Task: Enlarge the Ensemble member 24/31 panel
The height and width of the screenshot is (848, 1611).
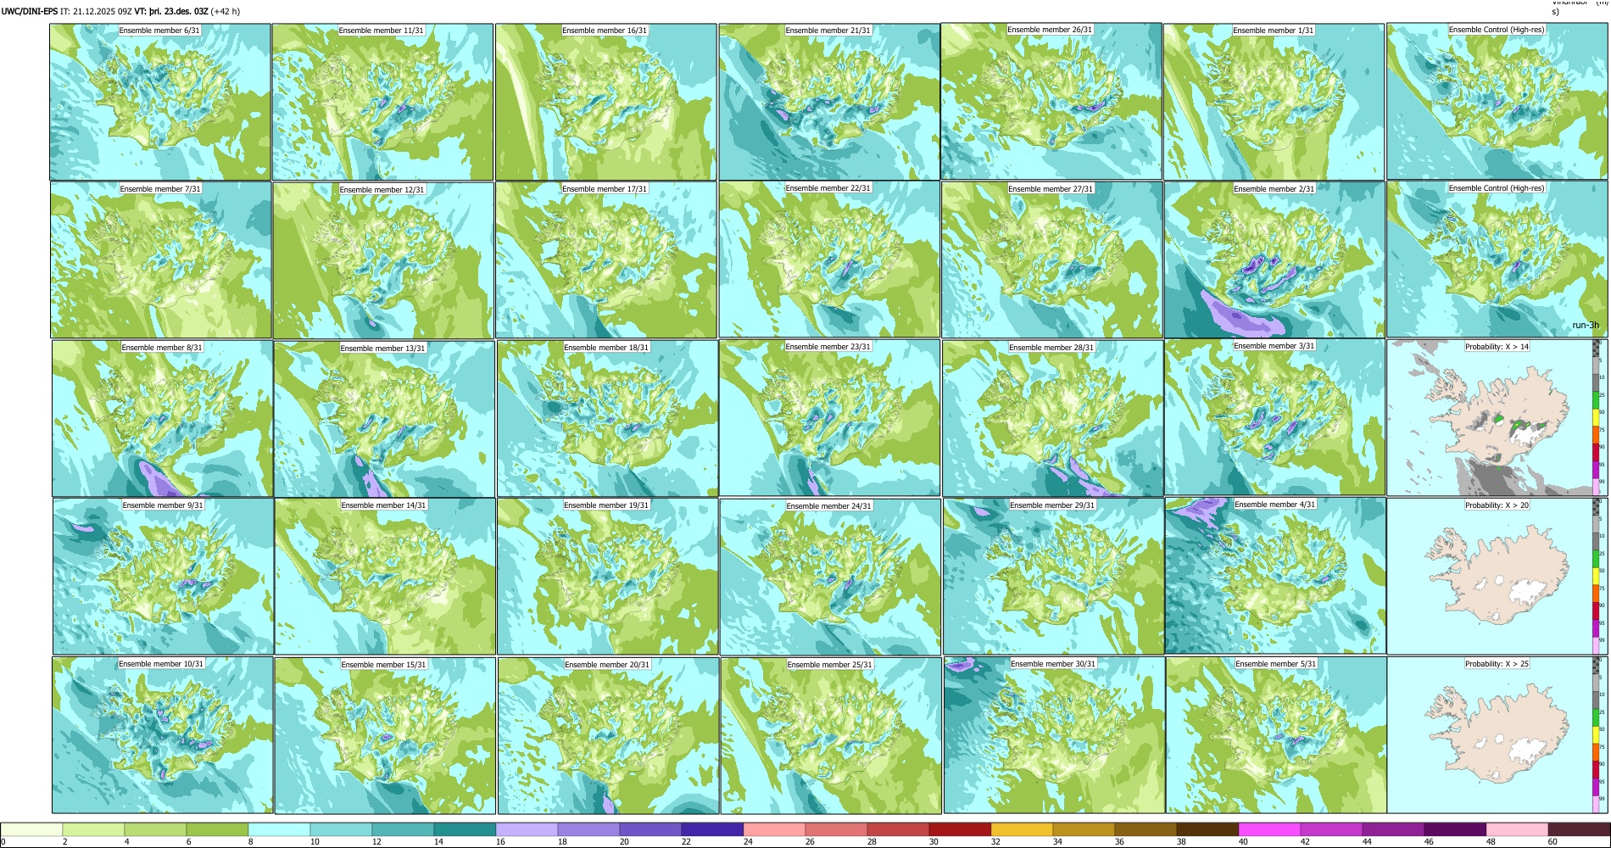Action: pyautogui.click(x=830, y=577)
